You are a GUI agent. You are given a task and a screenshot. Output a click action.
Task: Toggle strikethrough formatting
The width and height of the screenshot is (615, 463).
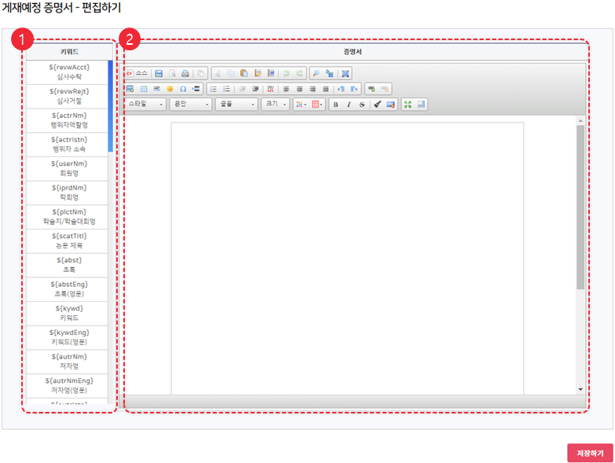tap(361, 105)
